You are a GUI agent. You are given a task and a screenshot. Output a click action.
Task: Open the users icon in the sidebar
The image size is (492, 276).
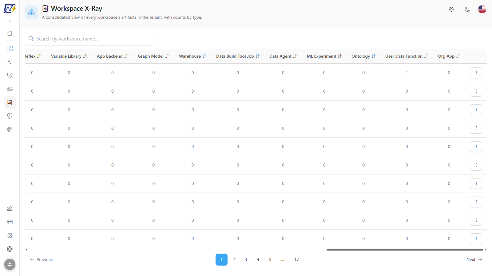[x=10, y=209]
